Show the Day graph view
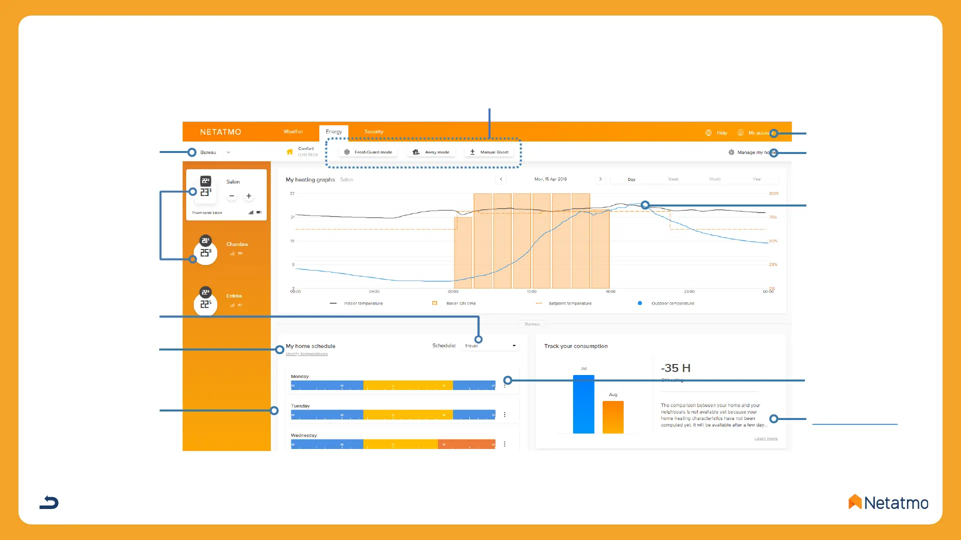This screenshot has width=961, height=540. (631, 179)
